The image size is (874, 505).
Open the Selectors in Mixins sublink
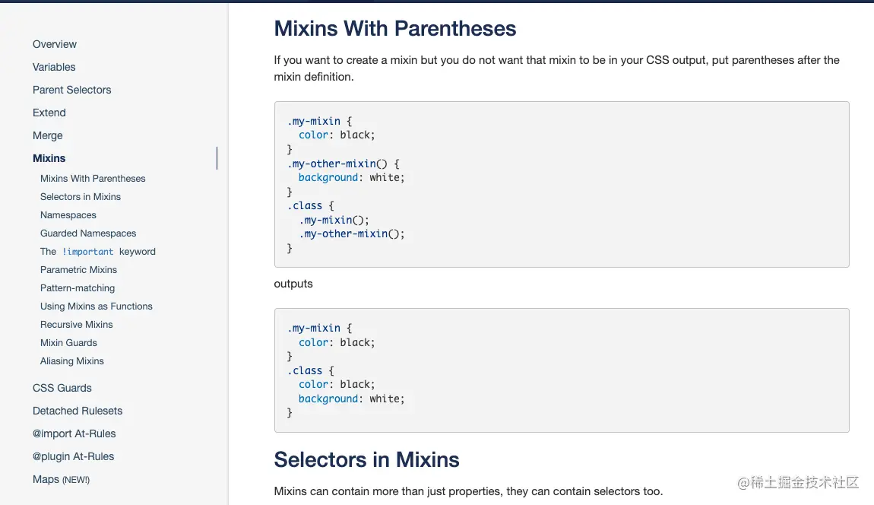[x=81, y=197]
